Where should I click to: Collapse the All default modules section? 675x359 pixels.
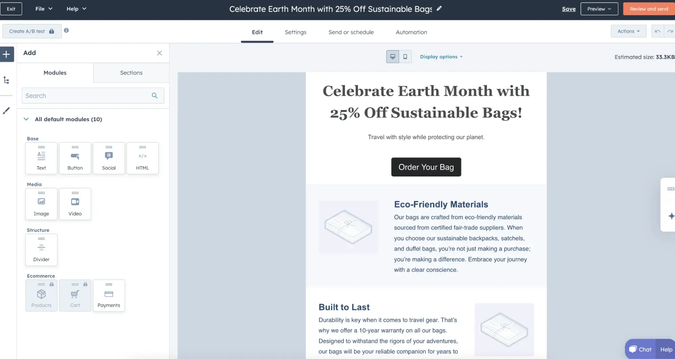point(26,119)
